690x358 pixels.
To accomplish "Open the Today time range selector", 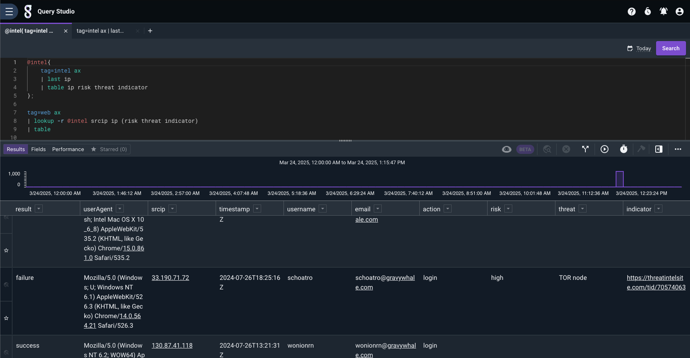I will [644, 48].
